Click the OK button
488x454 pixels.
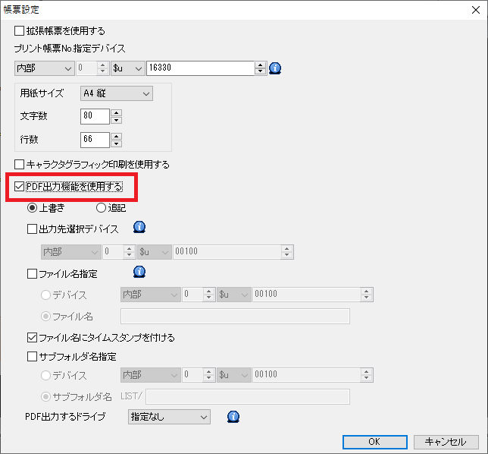[x=374, y=441]
